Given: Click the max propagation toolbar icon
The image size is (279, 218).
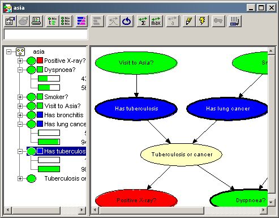Looking at the screenshot, I should coord(156,21).
